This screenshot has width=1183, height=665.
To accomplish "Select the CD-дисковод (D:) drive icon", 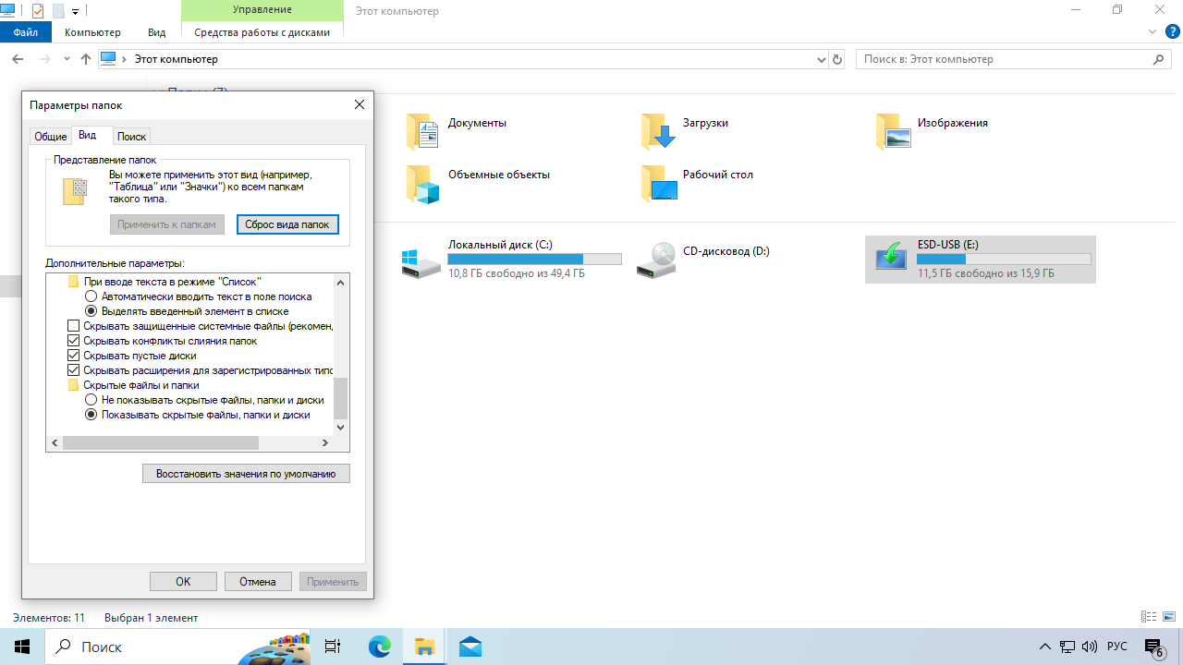I will coord(657,260).
